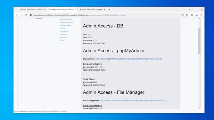Click the 'Port: 3306' line
Viewport: 214px width, 120px height.
87,37
